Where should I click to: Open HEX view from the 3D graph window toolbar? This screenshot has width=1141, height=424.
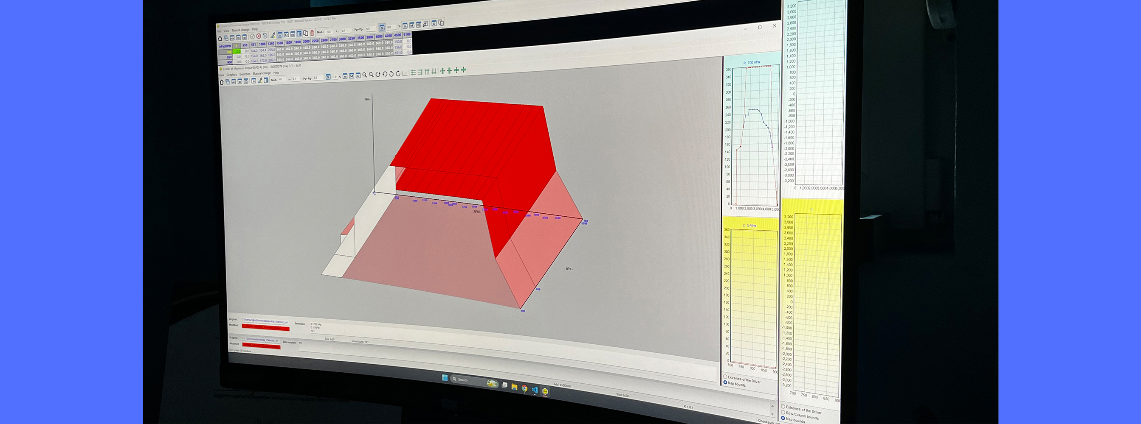coord(234,81)
